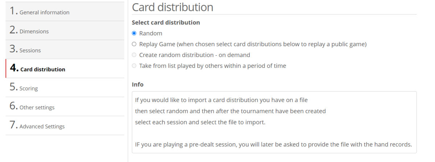Viewport: 435px width, 162px height.
Task: Open the Scoring step
Action: click(x=29, y=88)
